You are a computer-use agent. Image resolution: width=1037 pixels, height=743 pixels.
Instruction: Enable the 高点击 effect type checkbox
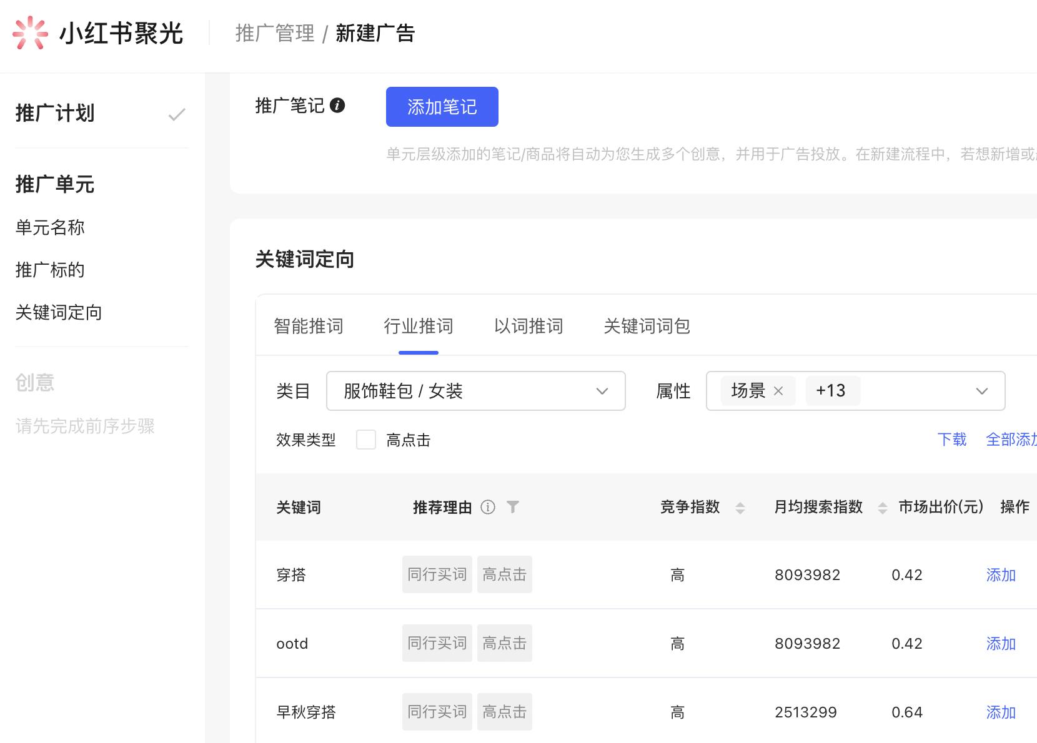[366, 440]
